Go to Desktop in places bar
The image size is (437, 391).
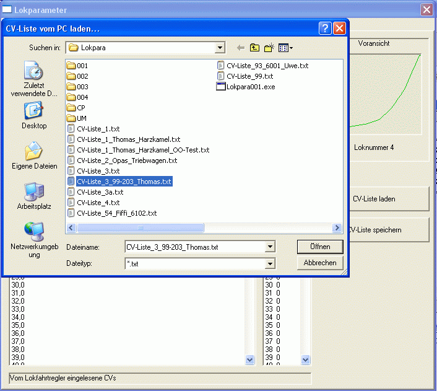point(33,115)
